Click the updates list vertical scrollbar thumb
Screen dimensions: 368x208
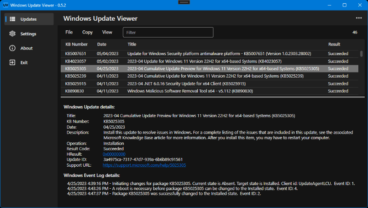pos(361,54)
